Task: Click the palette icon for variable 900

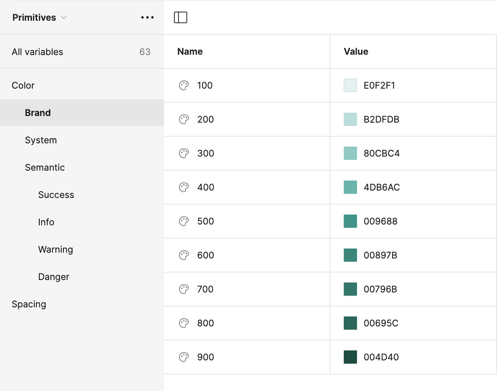Action: tap(184, 357)
